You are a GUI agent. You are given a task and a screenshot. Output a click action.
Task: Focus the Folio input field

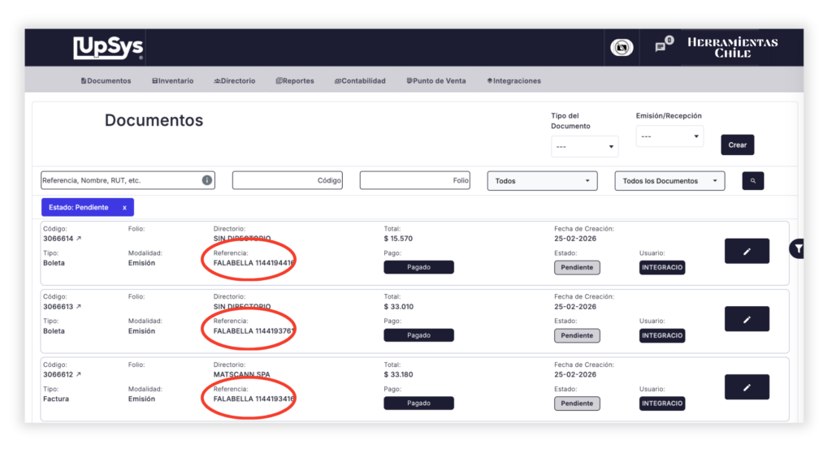pyautogui.click(x=414, y=181)
